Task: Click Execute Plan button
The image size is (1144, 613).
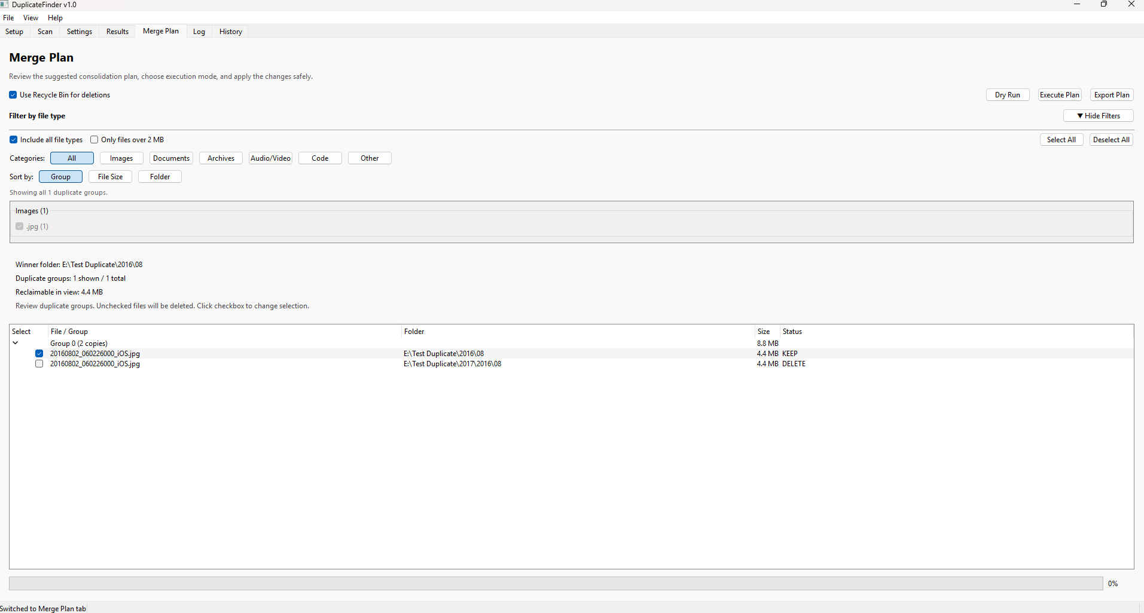Action: coord(1060,95)
